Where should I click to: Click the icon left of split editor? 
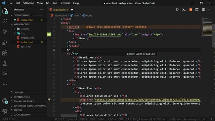pyautogui.click(x=197, y=10)
